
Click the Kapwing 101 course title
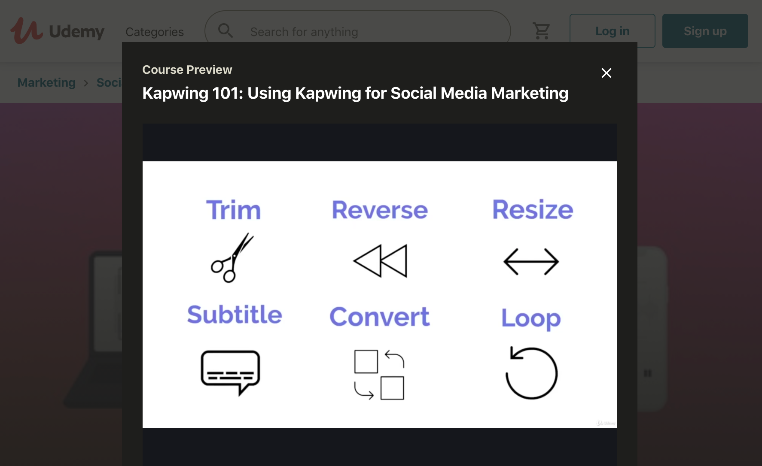[355, 93]
